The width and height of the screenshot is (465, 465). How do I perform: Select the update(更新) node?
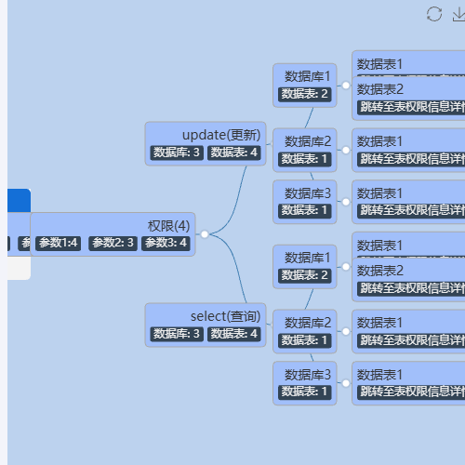tap(206, 143)
